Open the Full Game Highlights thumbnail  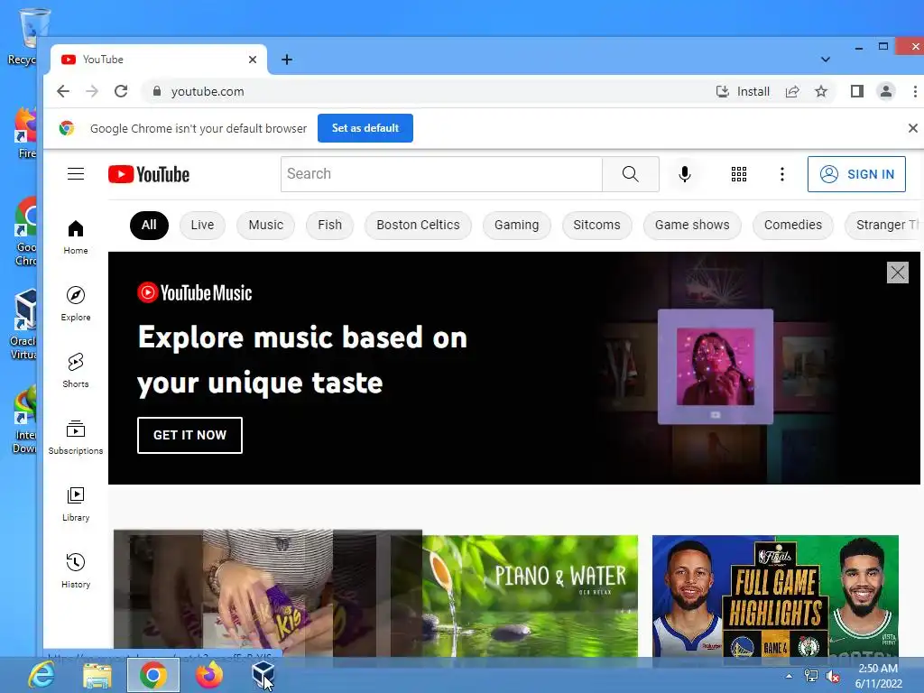(x=775, y=596)
